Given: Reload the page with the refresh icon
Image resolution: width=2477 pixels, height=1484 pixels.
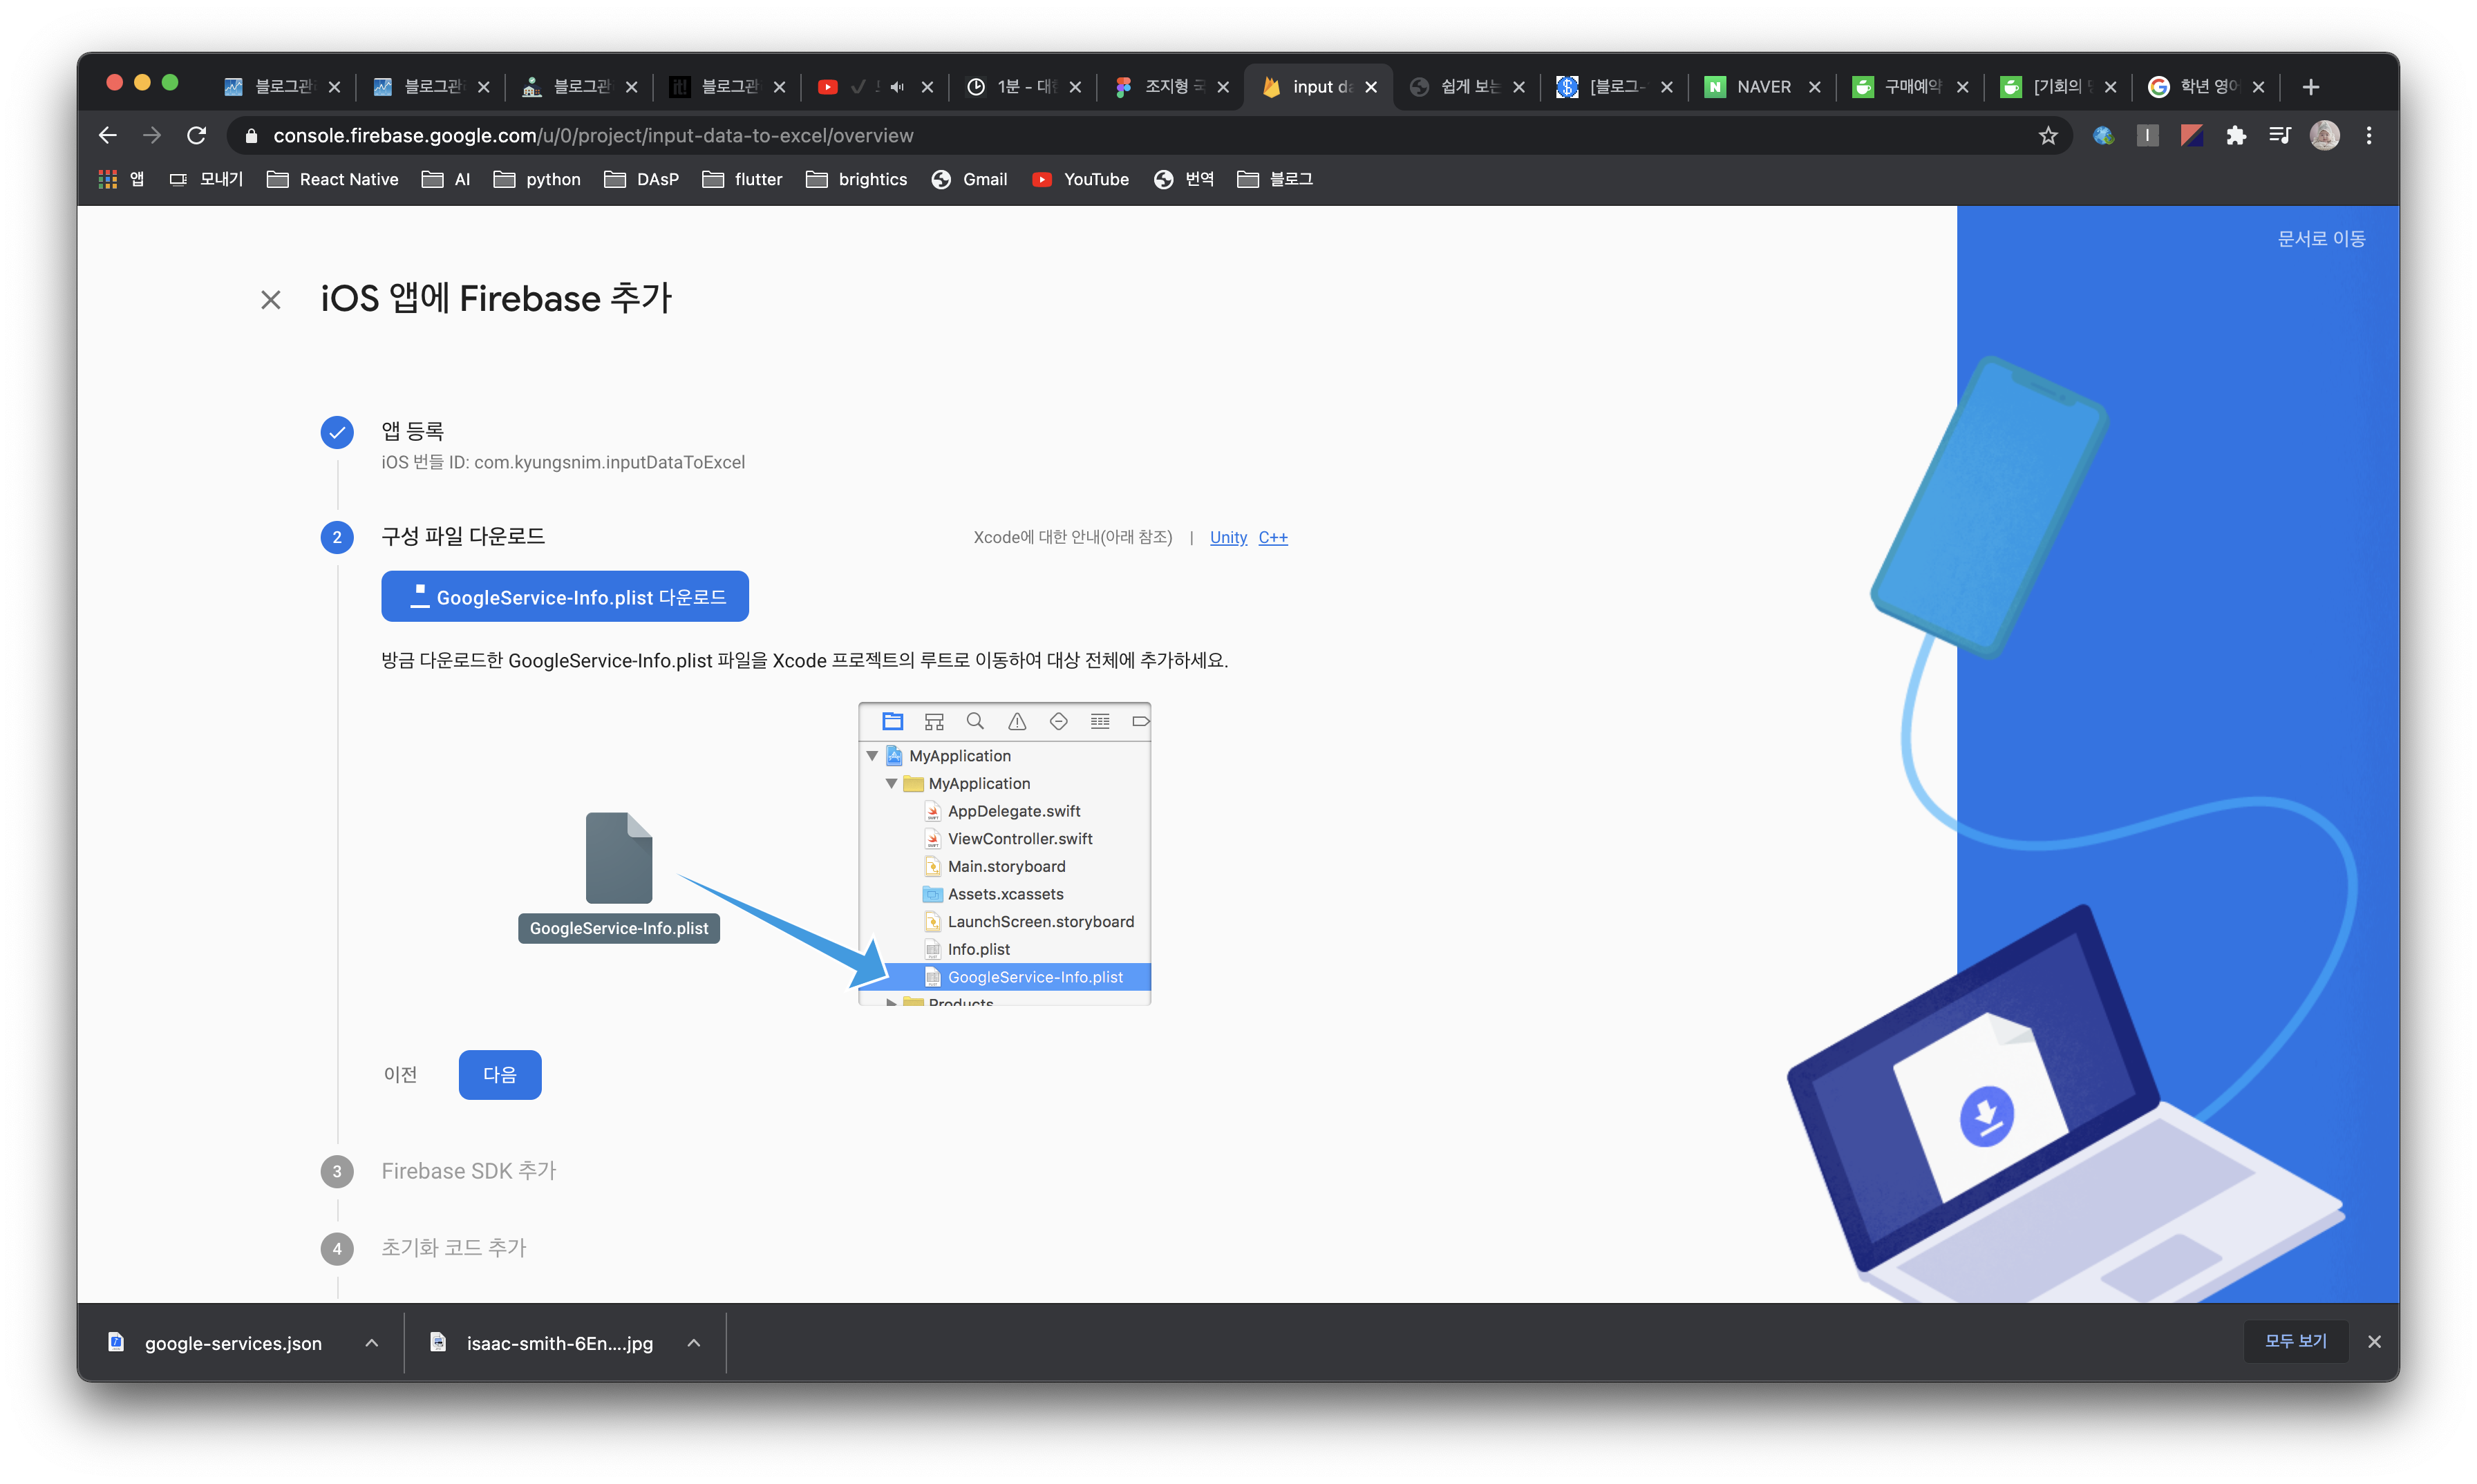Looking at the screenshot, I should click(x=197, y=136).
